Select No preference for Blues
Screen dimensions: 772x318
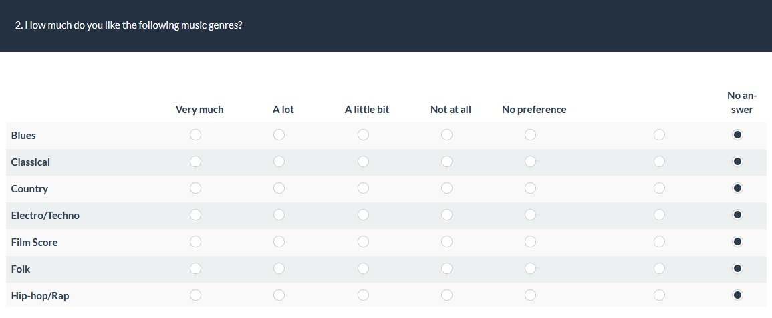pos(530,135)
